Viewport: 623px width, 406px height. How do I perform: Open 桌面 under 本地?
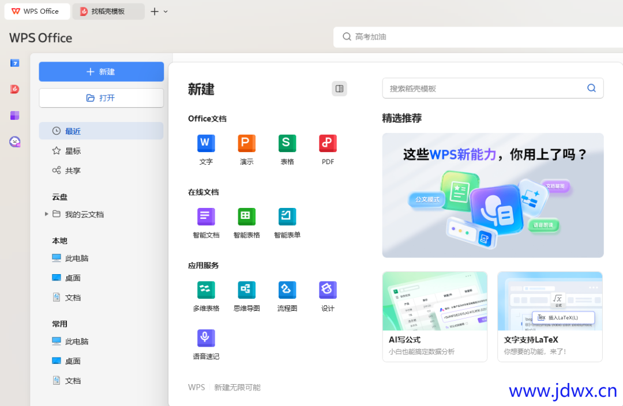pyautogui.click(x=66, y=278)
